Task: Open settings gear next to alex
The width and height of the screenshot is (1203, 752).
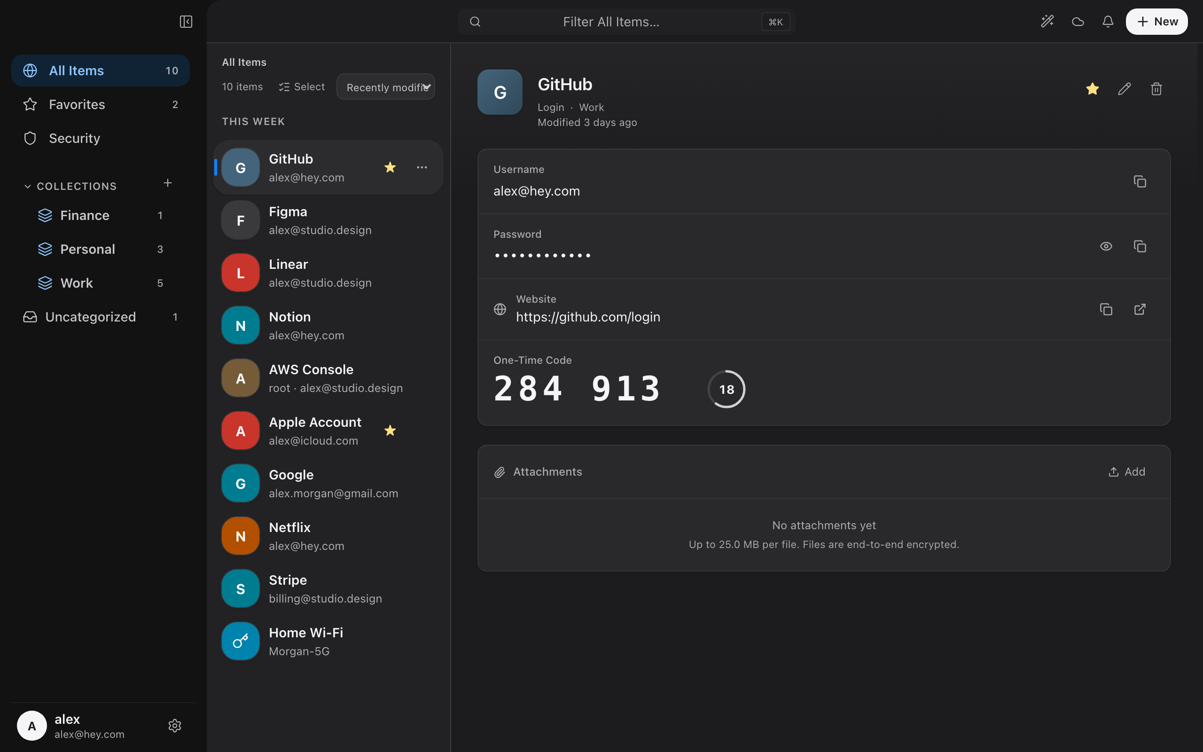Action: click(174, 726)
